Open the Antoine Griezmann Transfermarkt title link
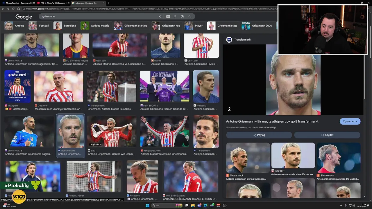Screen dimensions: 372x209 click(272, 121)
